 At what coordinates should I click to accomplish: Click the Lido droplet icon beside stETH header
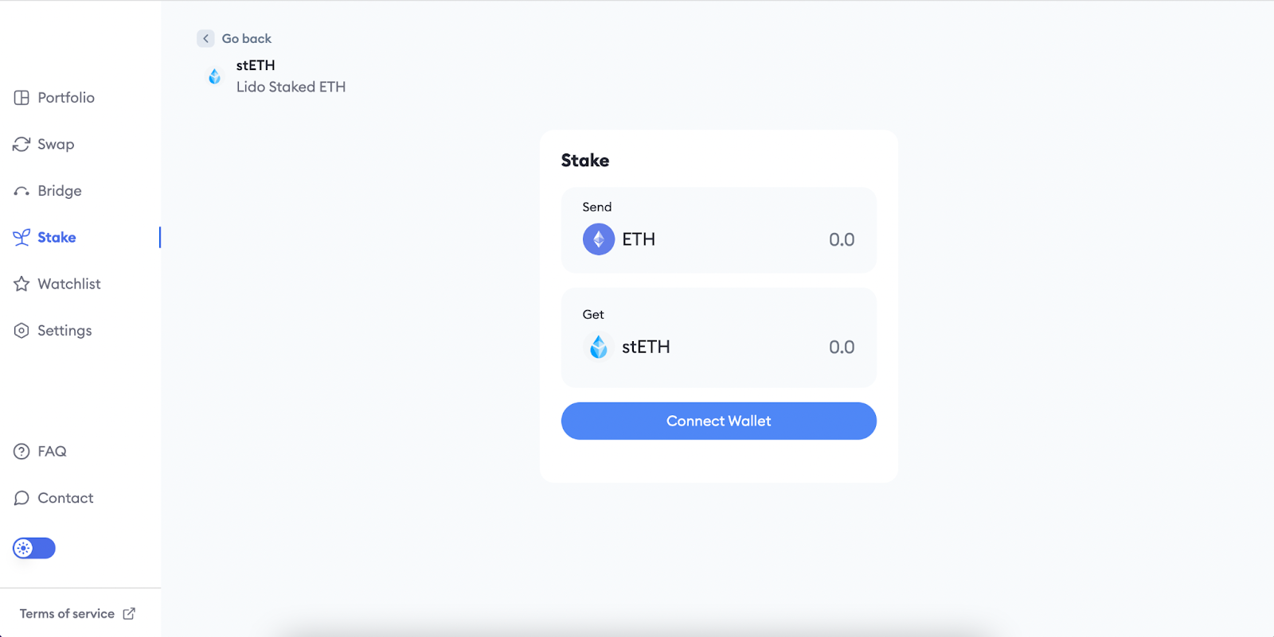coord(214,76)
